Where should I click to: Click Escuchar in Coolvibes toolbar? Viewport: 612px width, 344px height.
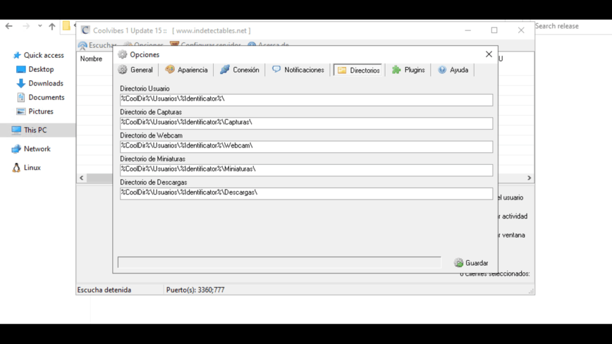coord(97,45)
